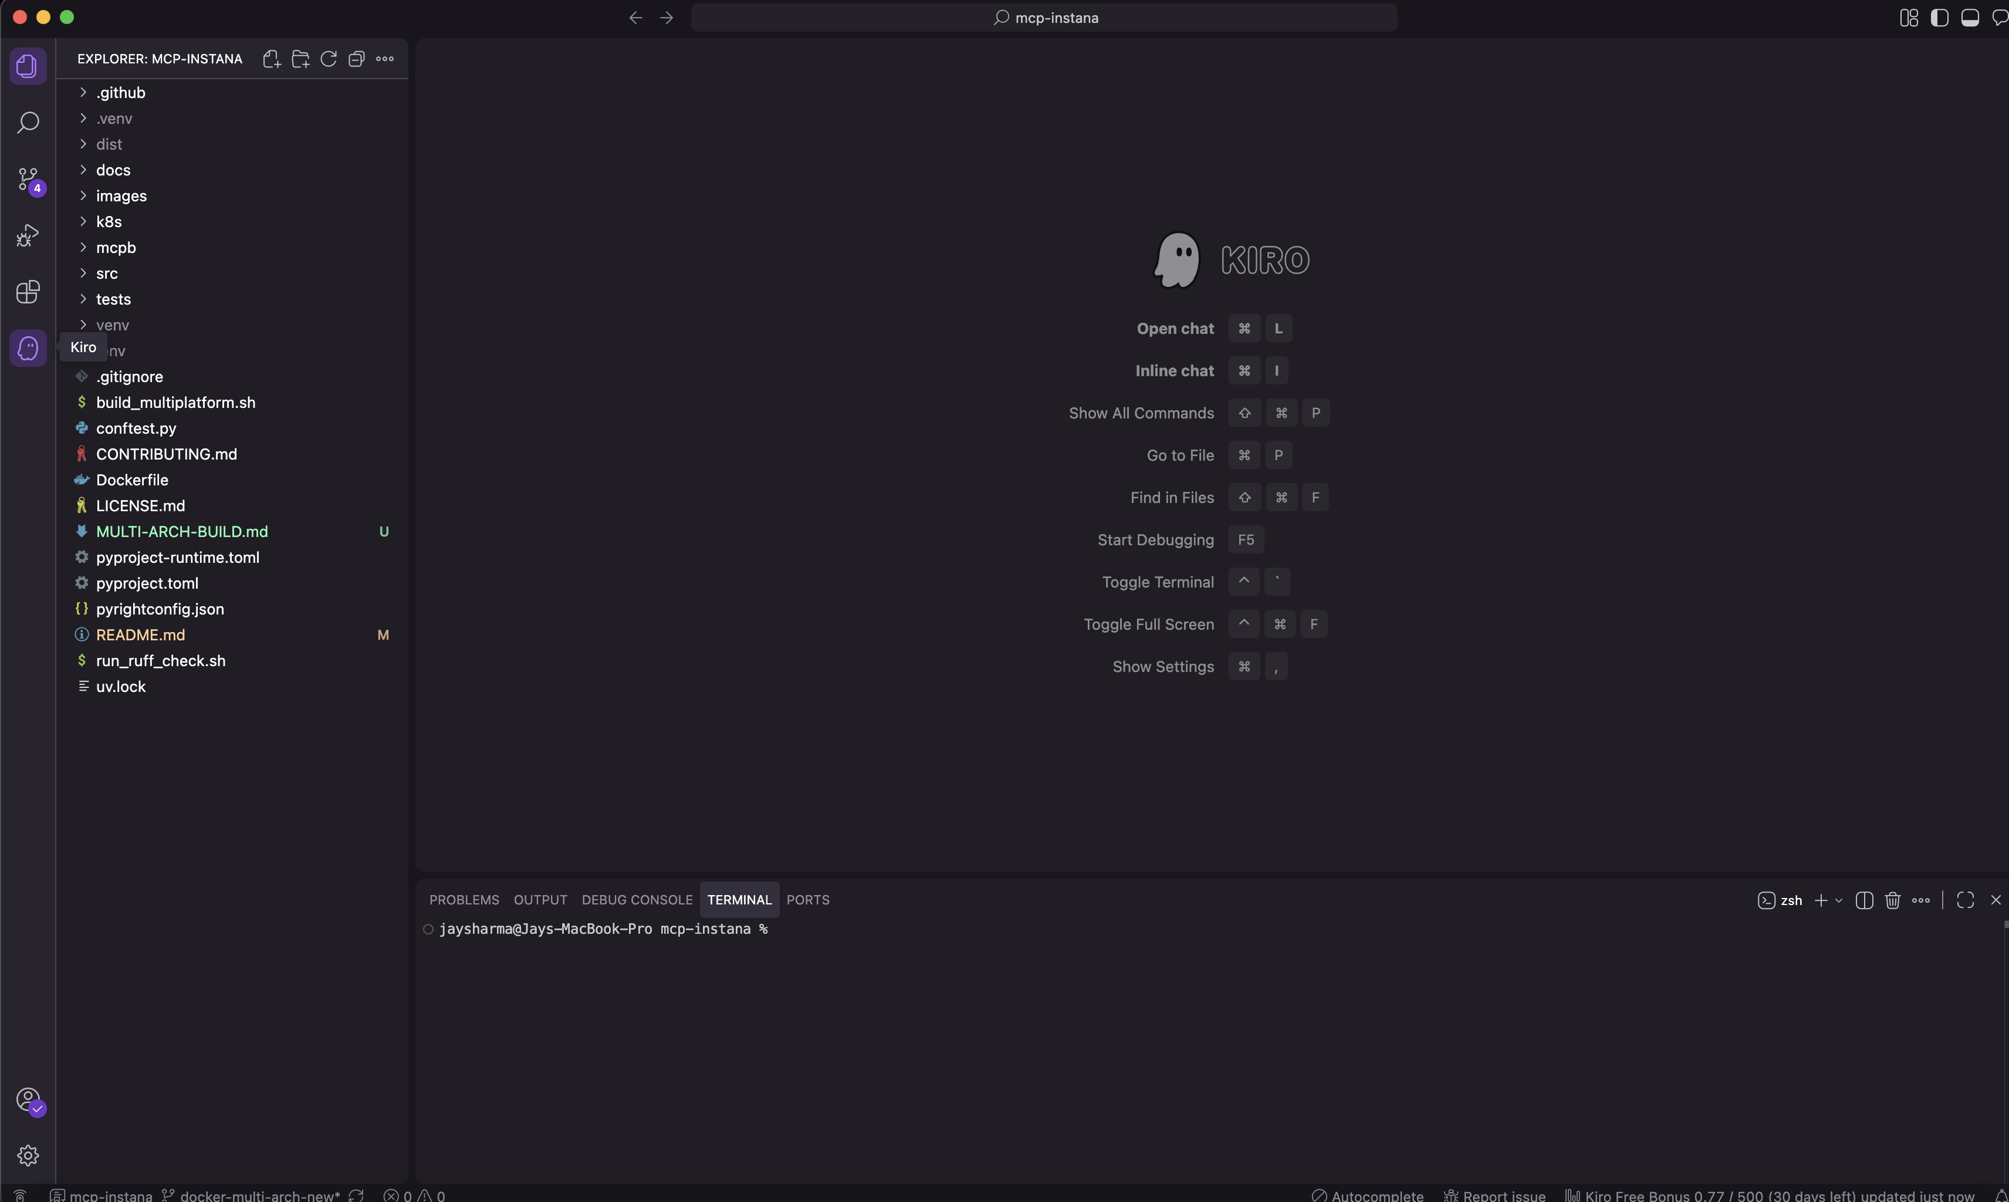
Task: Refresh the Explorer file tree
Action: [x=329, y=59]
